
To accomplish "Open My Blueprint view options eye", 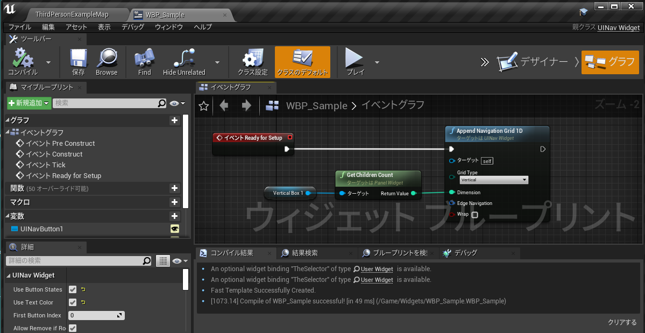I will pyautogui.click(x=178, y=103).
